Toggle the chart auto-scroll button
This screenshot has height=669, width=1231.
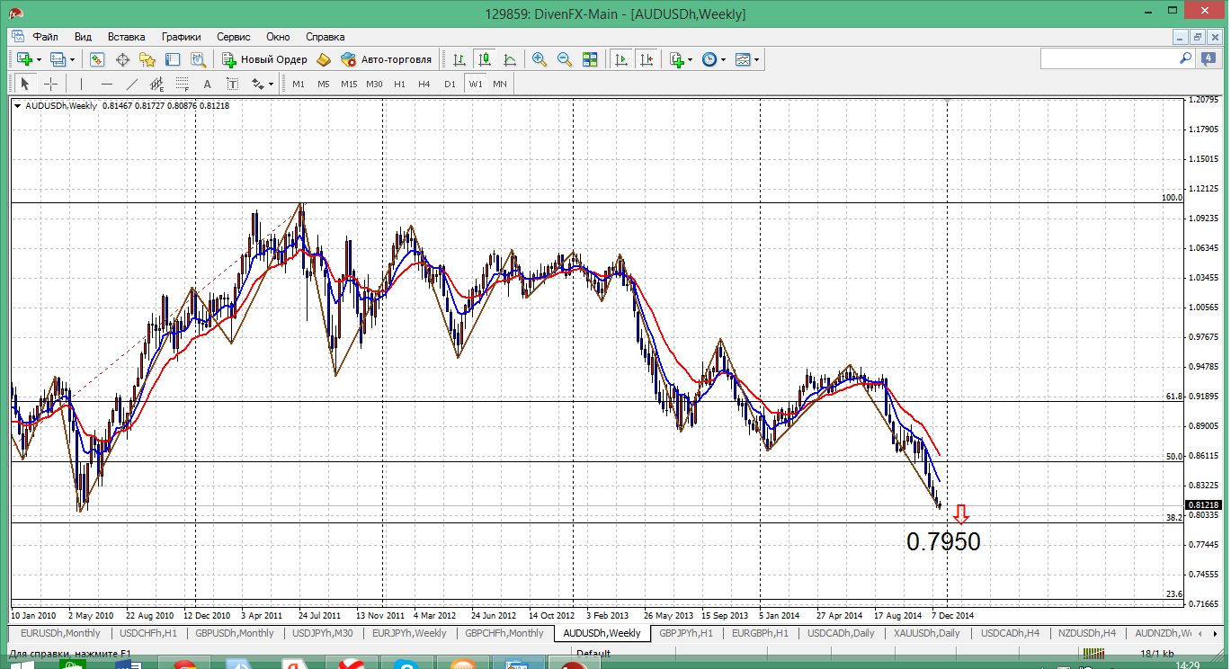click(x=621, y=59)
